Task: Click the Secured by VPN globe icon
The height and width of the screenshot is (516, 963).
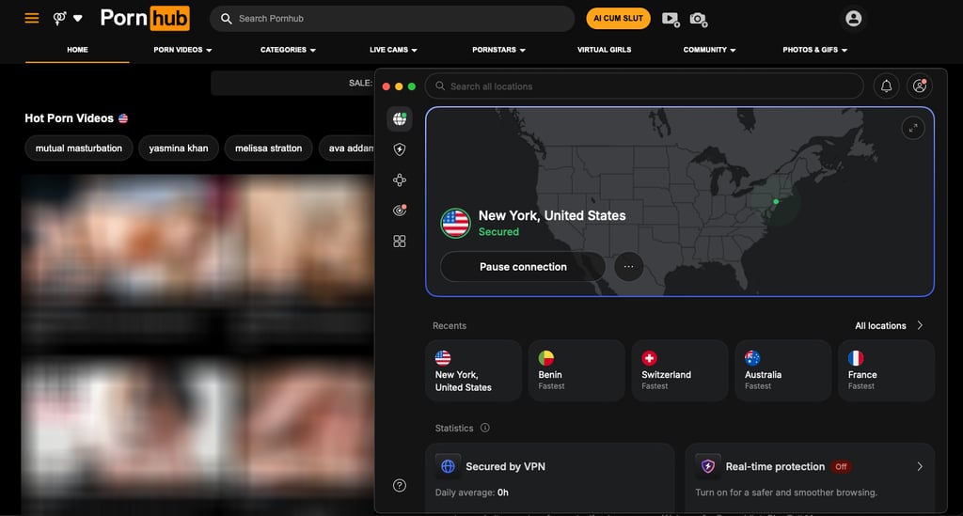Action: click(448, 466)
